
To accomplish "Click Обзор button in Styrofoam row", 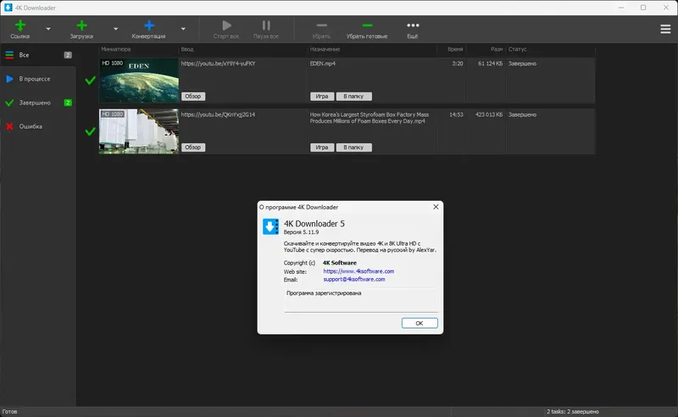I will (x=193, y=147).
